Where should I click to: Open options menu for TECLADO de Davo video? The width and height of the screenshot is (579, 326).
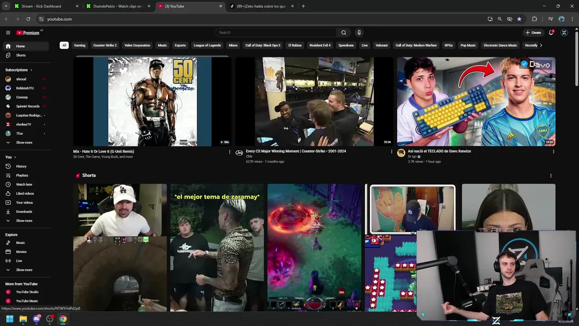[x=553, y=152]
